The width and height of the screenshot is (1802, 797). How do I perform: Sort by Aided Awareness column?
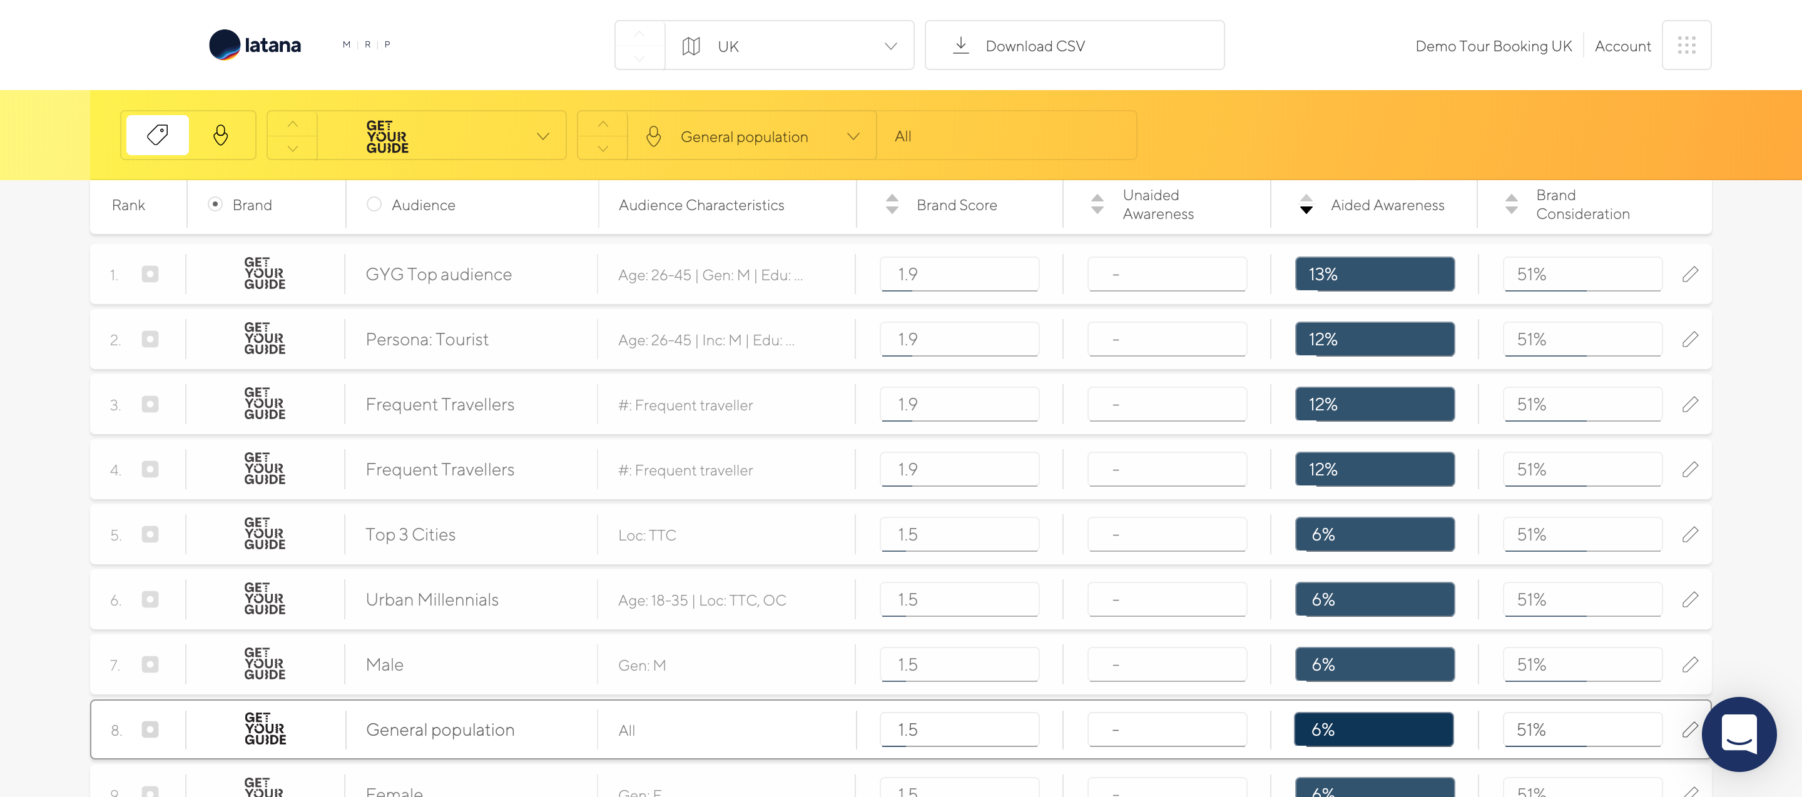click(x=1306, y=204)
